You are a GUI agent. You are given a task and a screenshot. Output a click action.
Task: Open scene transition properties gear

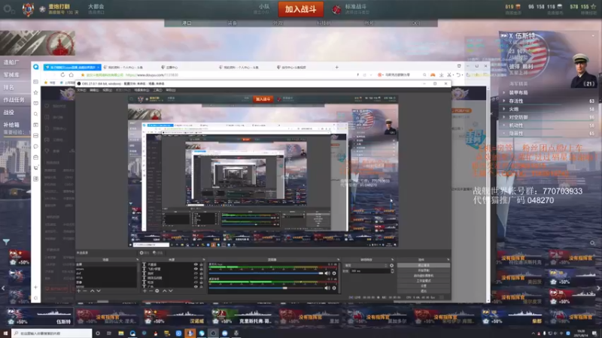(x=391, y=265)
